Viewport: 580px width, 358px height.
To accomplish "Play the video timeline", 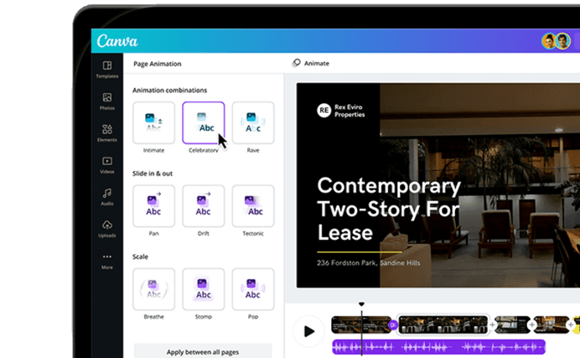I will (309, 331).
